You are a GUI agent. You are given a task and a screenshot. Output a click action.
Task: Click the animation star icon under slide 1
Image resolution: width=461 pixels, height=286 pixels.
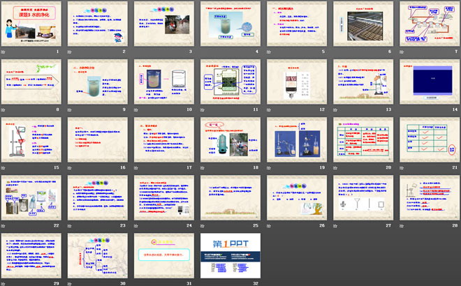coord(6,52)
